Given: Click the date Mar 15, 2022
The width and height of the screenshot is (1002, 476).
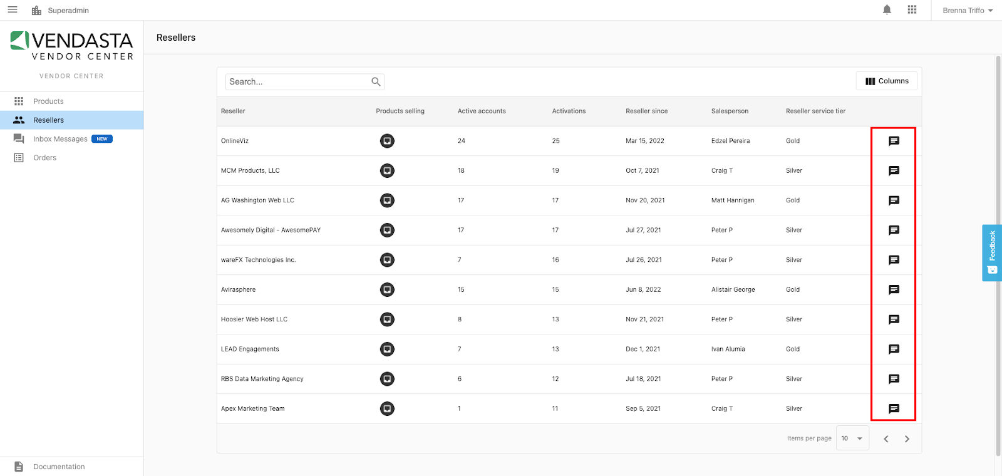Looking at the screenshot, I should click(x=645, y=141).
